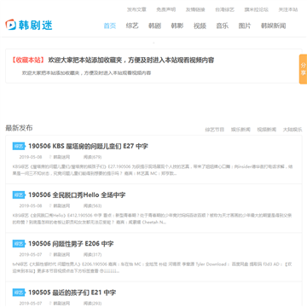Click author 韩剧迷网 under 问题性男子 post

(x=61, y=254)
